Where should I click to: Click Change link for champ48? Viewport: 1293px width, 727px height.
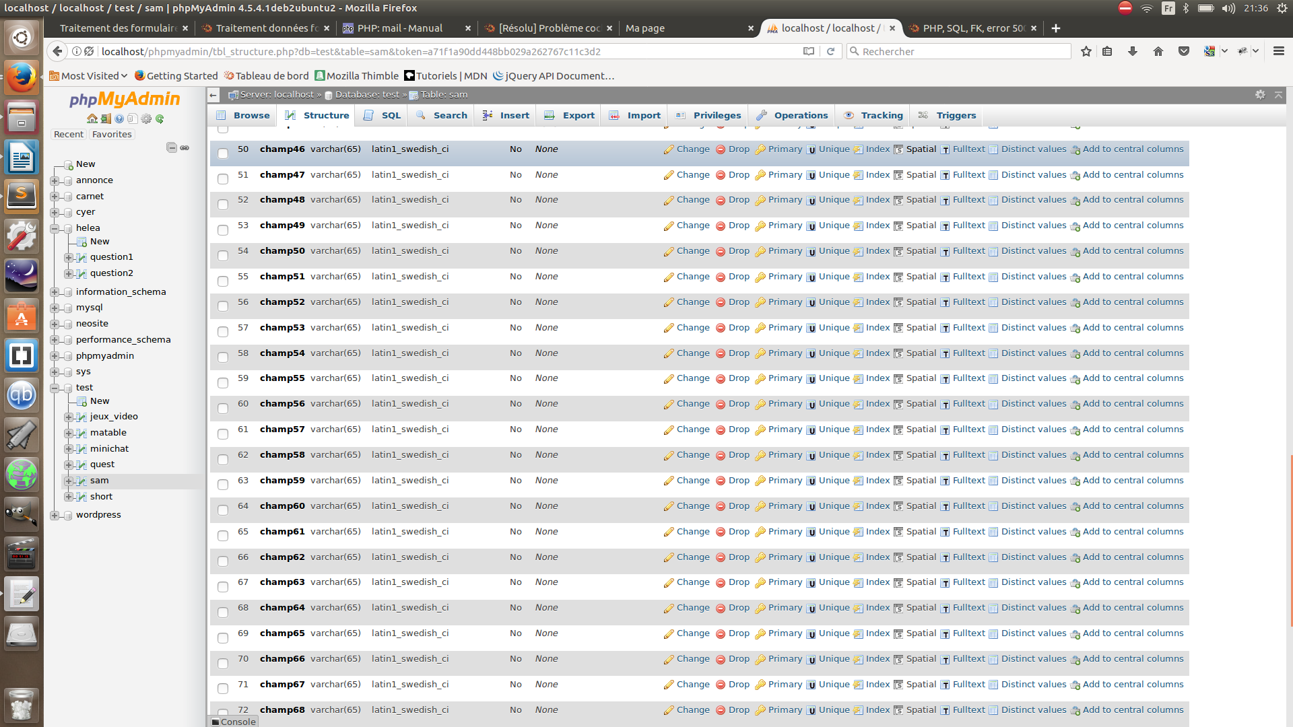click(x=693, y=200)
